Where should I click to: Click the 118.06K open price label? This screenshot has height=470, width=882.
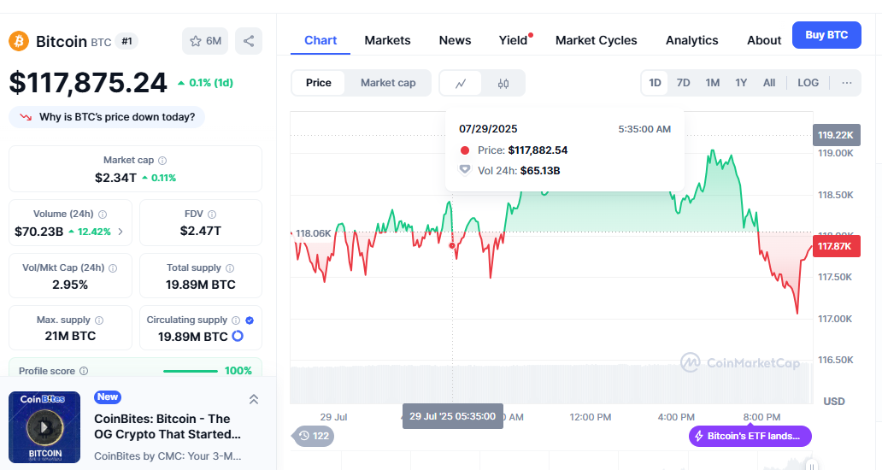pyautogui.click(x=313, y=233)
